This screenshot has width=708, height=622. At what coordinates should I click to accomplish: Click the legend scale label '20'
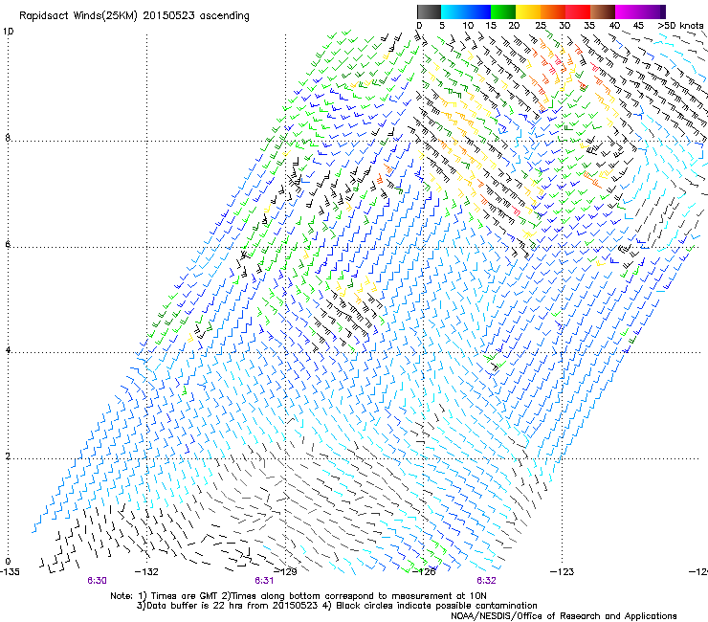tap(515, 26)
